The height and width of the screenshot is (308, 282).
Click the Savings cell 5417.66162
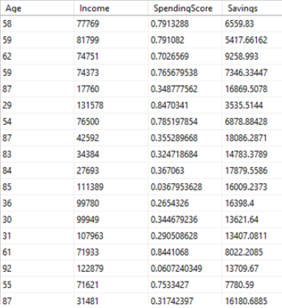click(252, 40)
